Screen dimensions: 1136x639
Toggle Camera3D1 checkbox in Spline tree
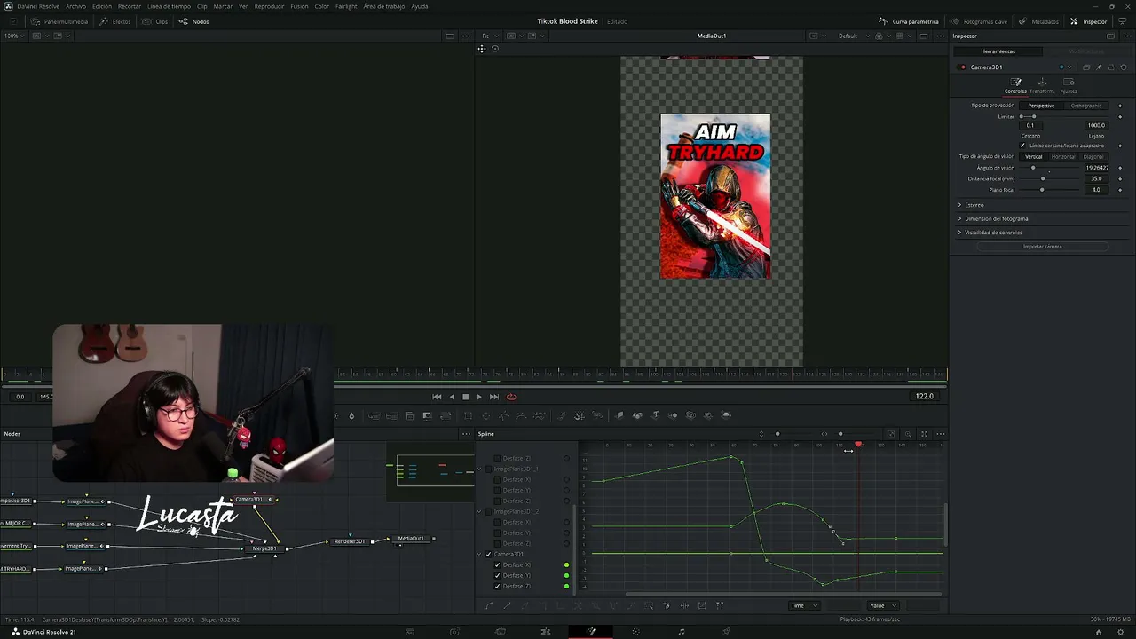tap(488, 555)
